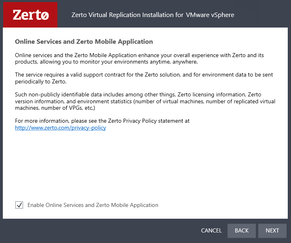Click the line mentioning "anytime, anywhere."

106,62
